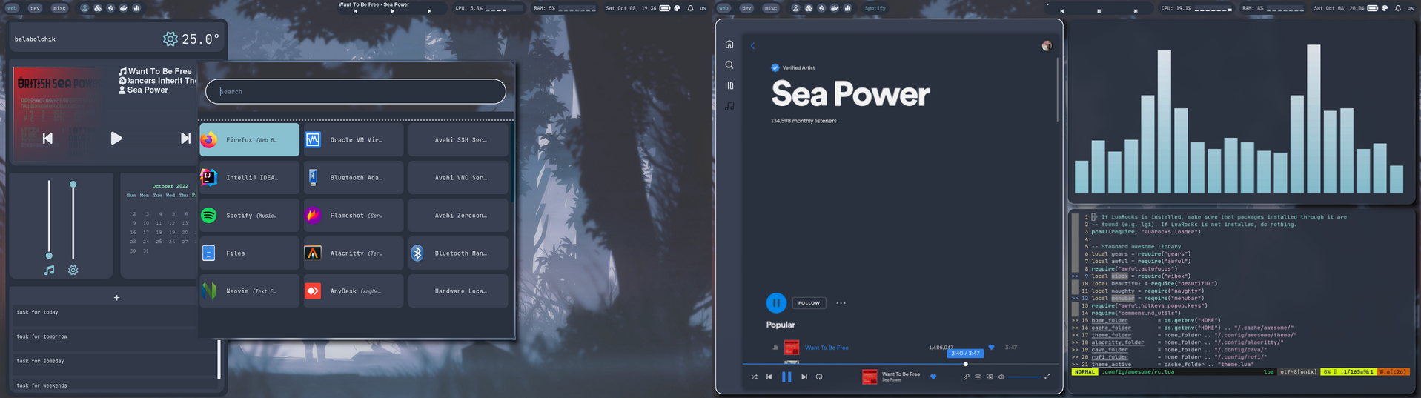Open Spotify profile avatar
Image resolution: width=1421 pixels, height=398 pixels.
click(x=1047, y=46)
